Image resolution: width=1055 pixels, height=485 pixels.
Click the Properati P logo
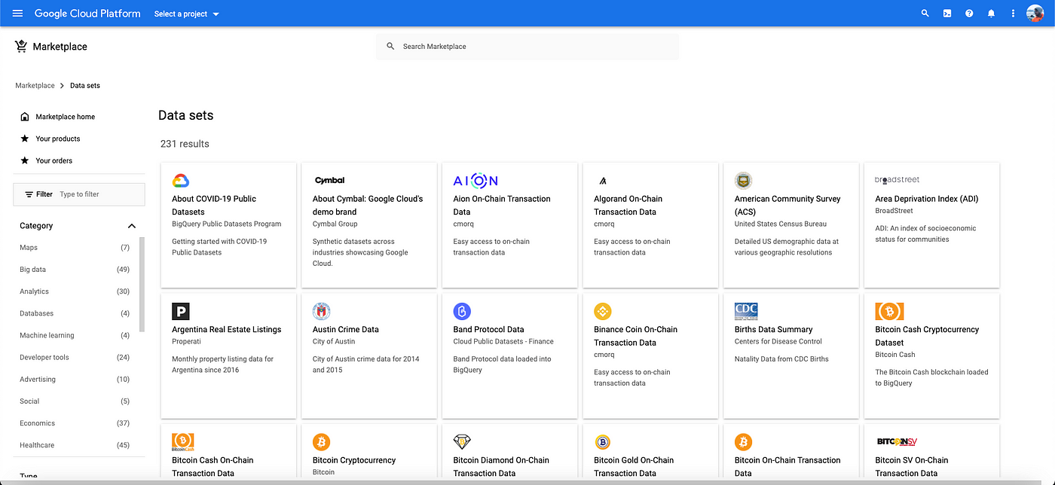coord(181,311)
